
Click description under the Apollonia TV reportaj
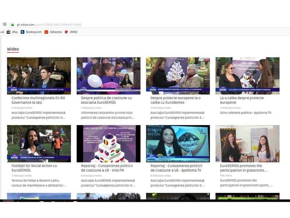click(x=178, y=183)
